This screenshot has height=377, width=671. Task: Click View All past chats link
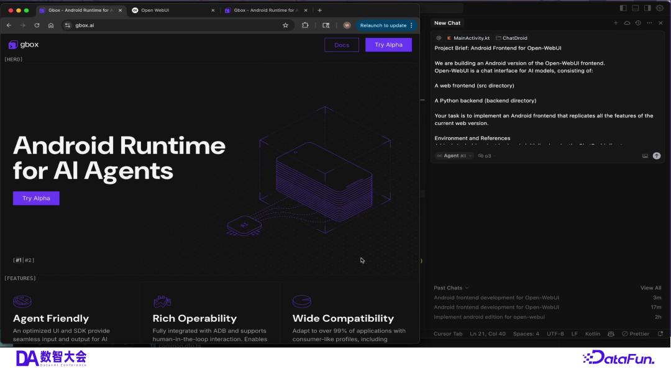(650, 288)
